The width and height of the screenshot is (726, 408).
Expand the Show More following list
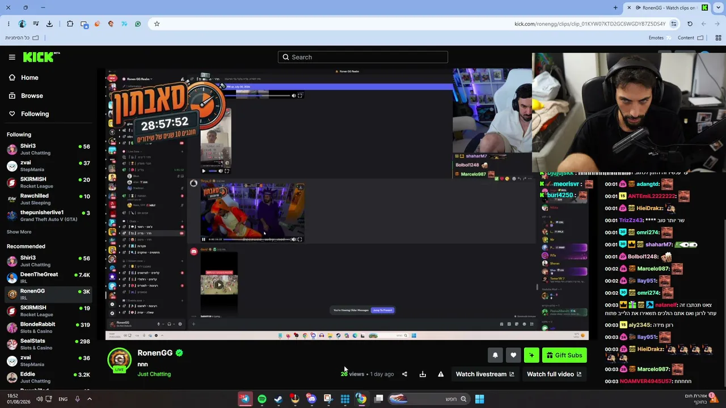[x=19, y=232]
